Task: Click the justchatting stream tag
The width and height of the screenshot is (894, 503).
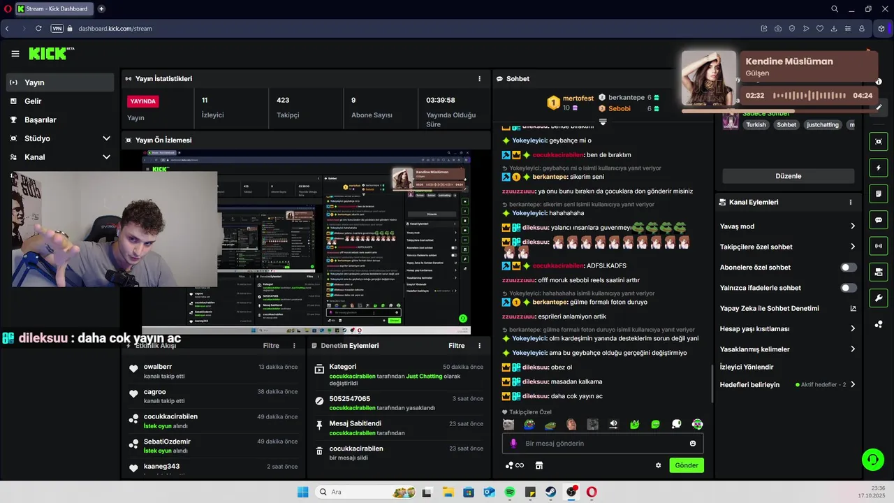Action: [822, 125]
